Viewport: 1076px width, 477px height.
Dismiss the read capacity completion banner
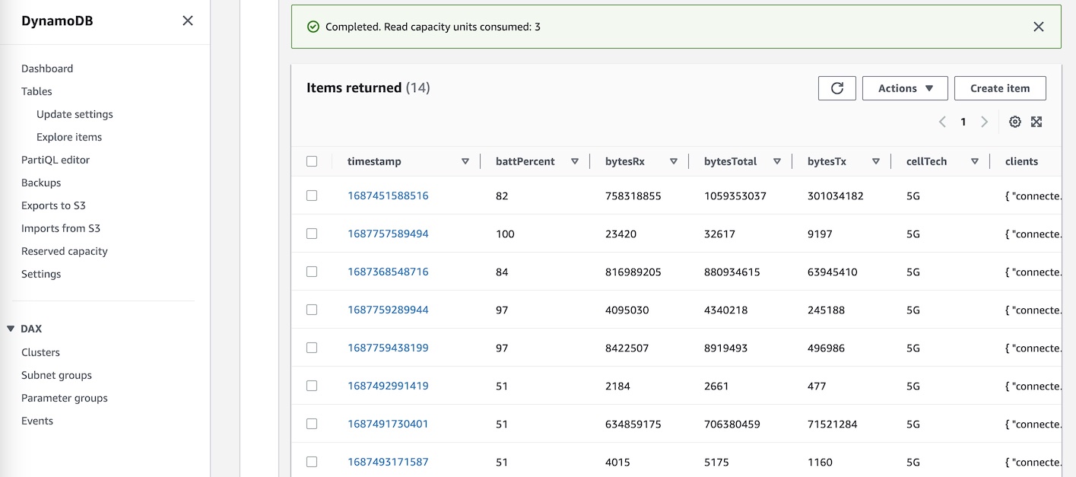1039,27
